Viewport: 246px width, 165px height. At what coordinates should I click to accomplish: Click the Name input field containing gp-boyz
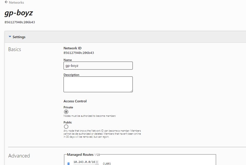[x=98, y=65]
